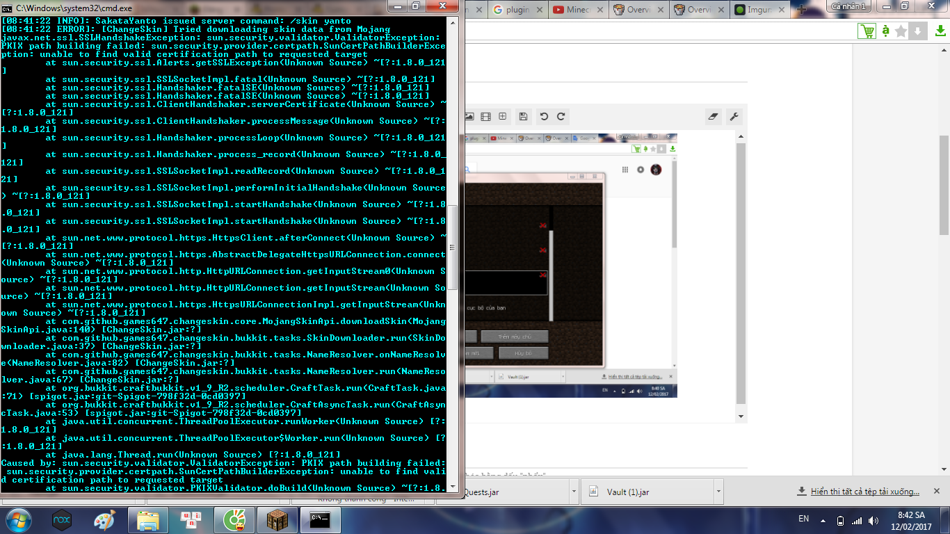Open Nox player from the taskbar
The image size is (950, 534).
pos(63,519)
